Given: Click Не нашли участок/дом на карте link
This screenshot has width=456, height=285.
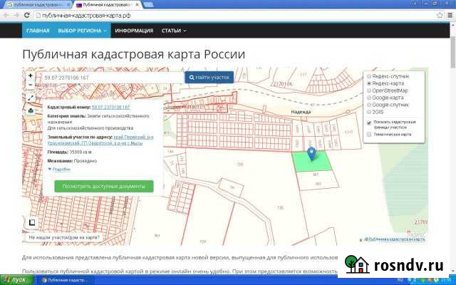Looking at the screenshot, I should 64,237.
